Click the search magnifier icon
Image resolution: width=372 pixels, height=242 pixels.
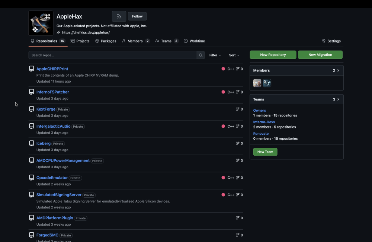click(x=201, y=55)
